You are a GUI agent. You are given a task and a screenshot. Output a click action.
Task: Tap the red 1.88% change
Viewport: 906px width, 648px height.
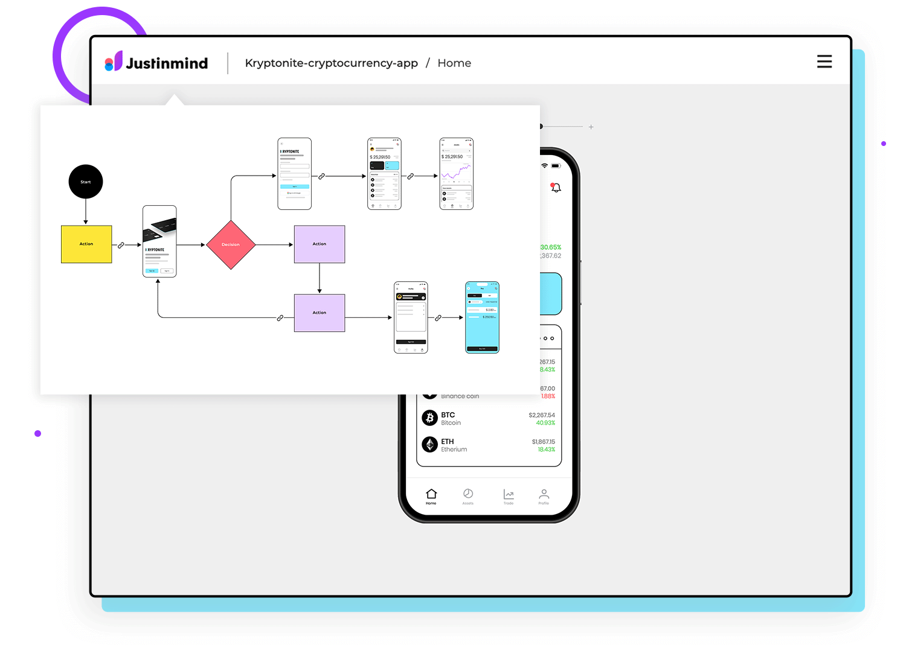548,396
